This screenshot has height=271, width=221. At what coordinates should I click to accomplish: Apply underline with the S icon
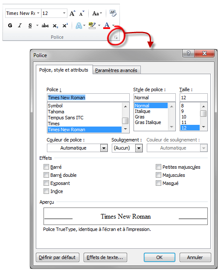(30, 26)
